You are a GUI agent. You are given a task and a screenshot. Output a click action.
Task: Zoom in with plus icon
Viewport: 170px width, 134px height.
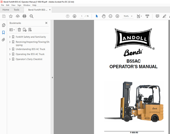point(117,16)
